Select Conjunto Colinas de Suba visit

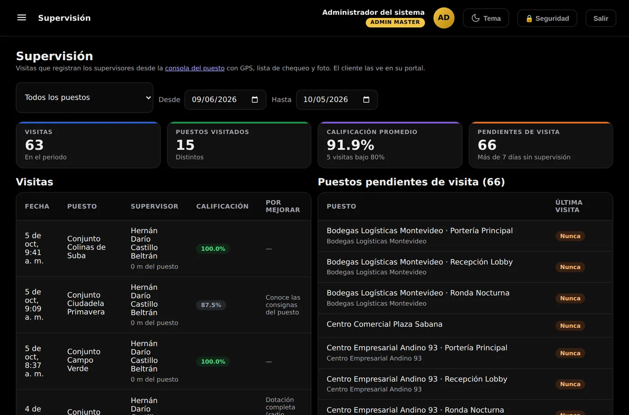[x=164, y=249]
